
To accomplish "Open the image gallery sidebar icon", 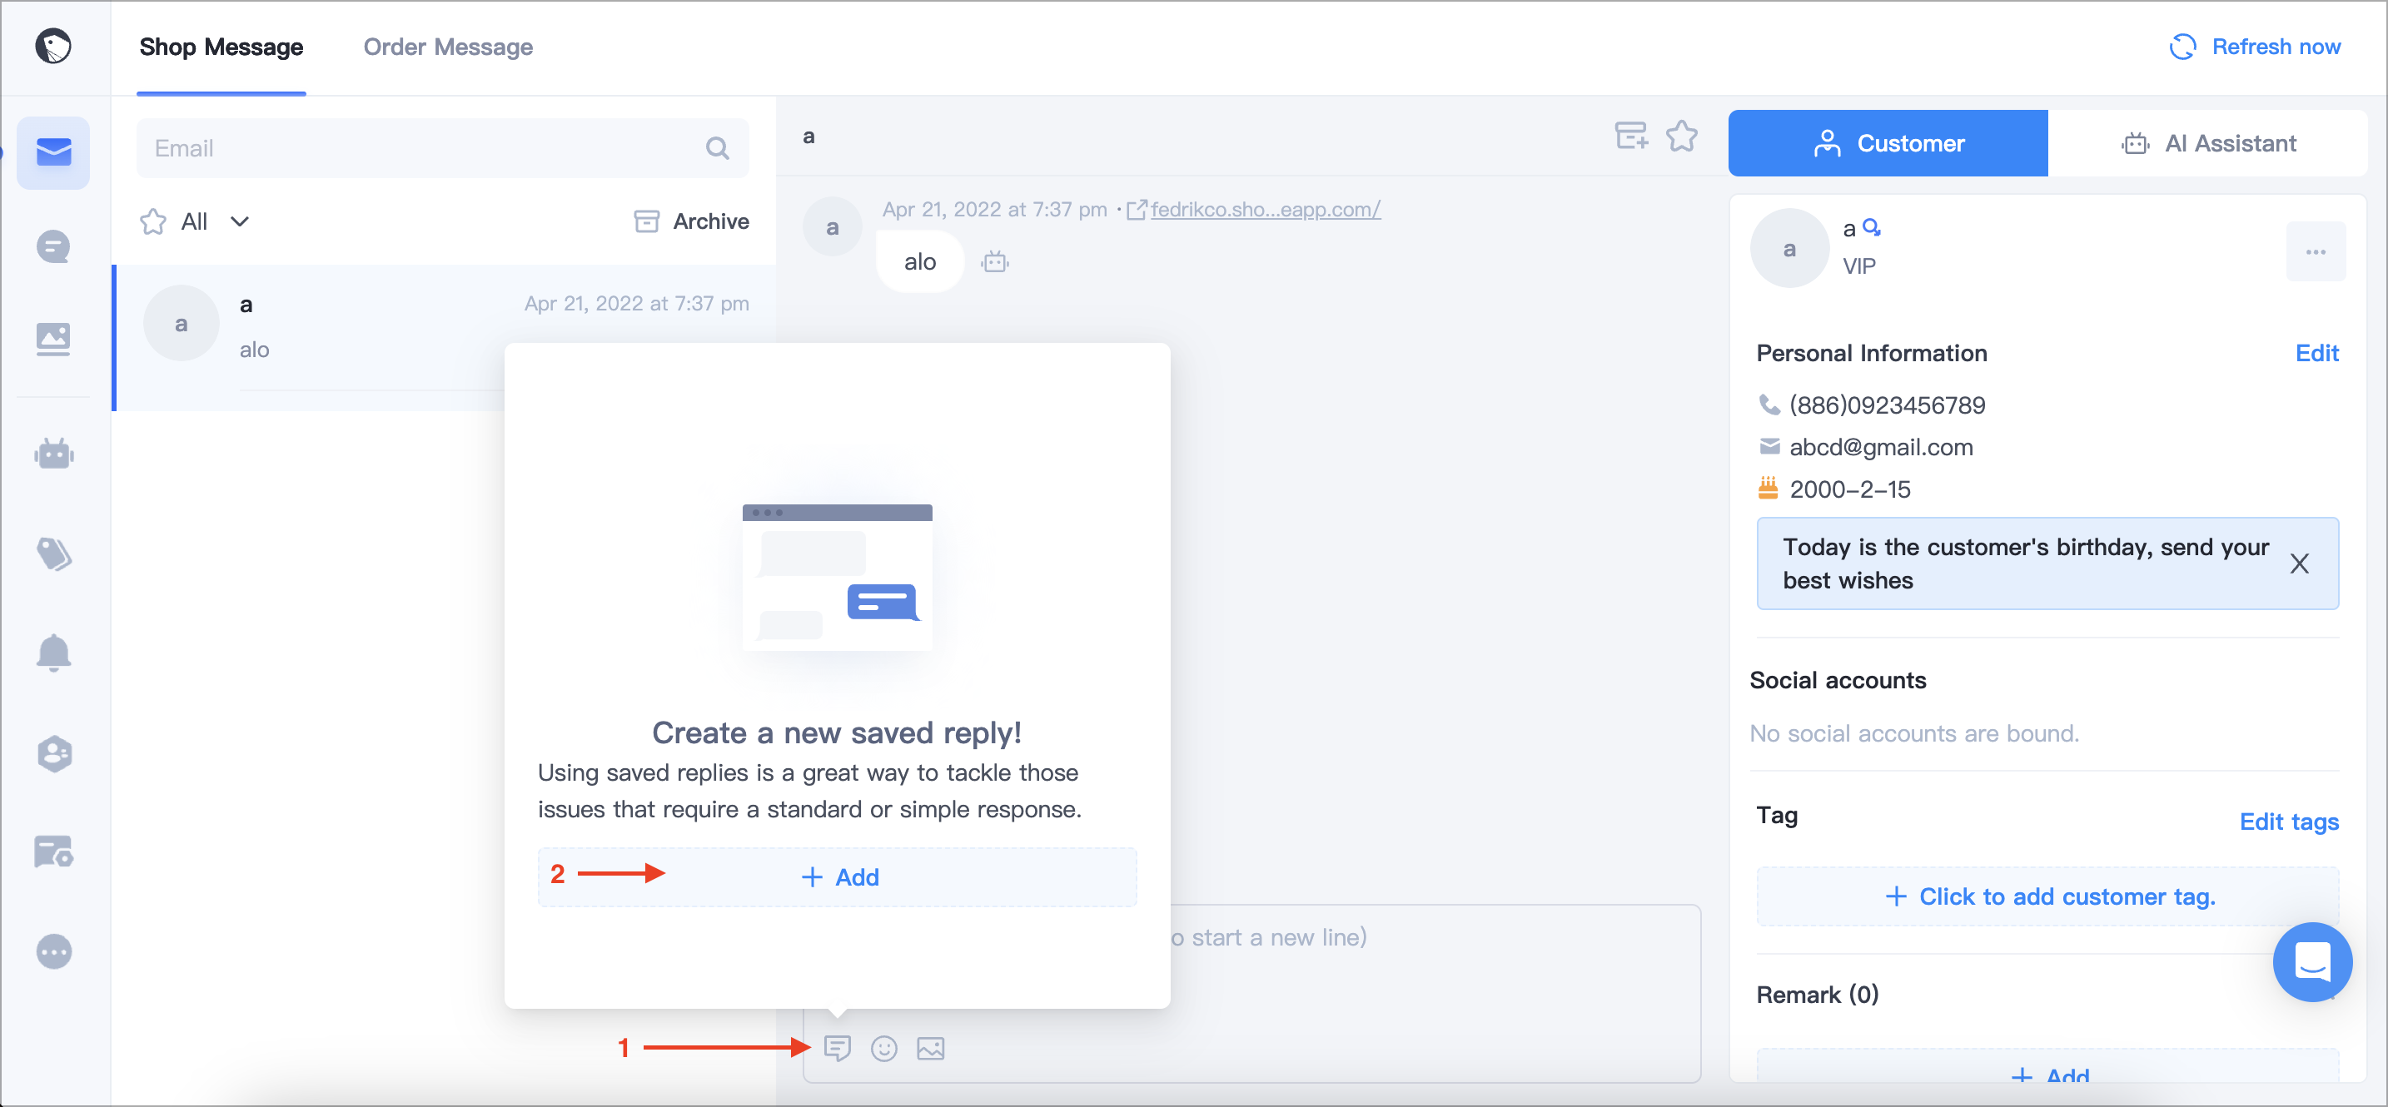I will click(54, 339).
